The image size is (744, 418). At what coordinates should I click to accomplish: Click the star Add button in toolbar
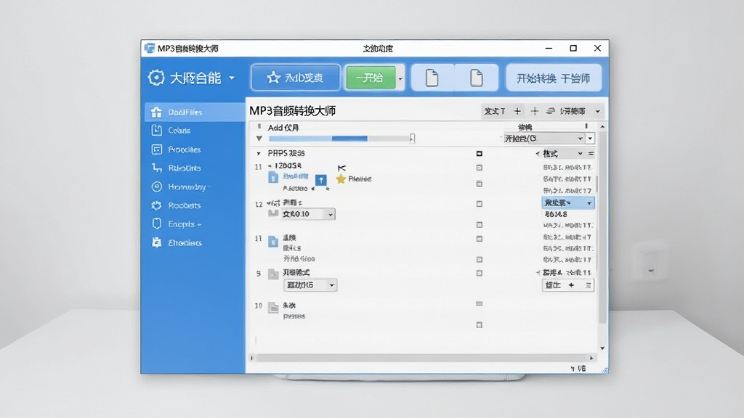pos(296,77)
